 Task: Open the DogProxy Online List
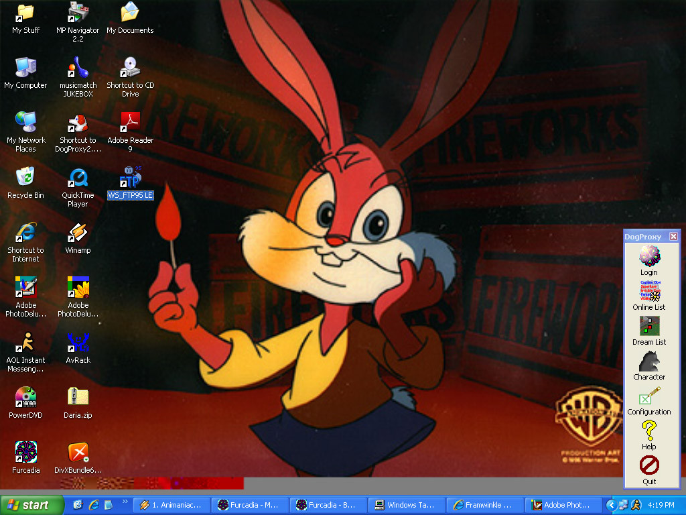(649, 296)
